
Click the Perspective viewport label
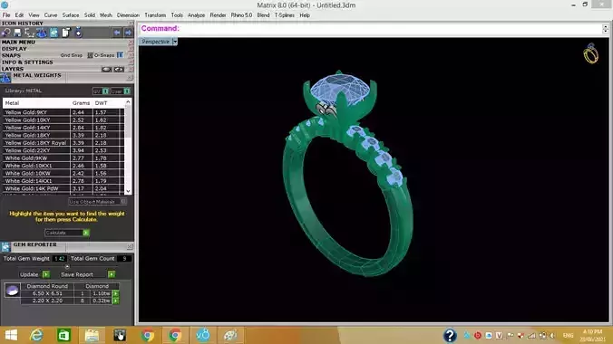[156, 42]
